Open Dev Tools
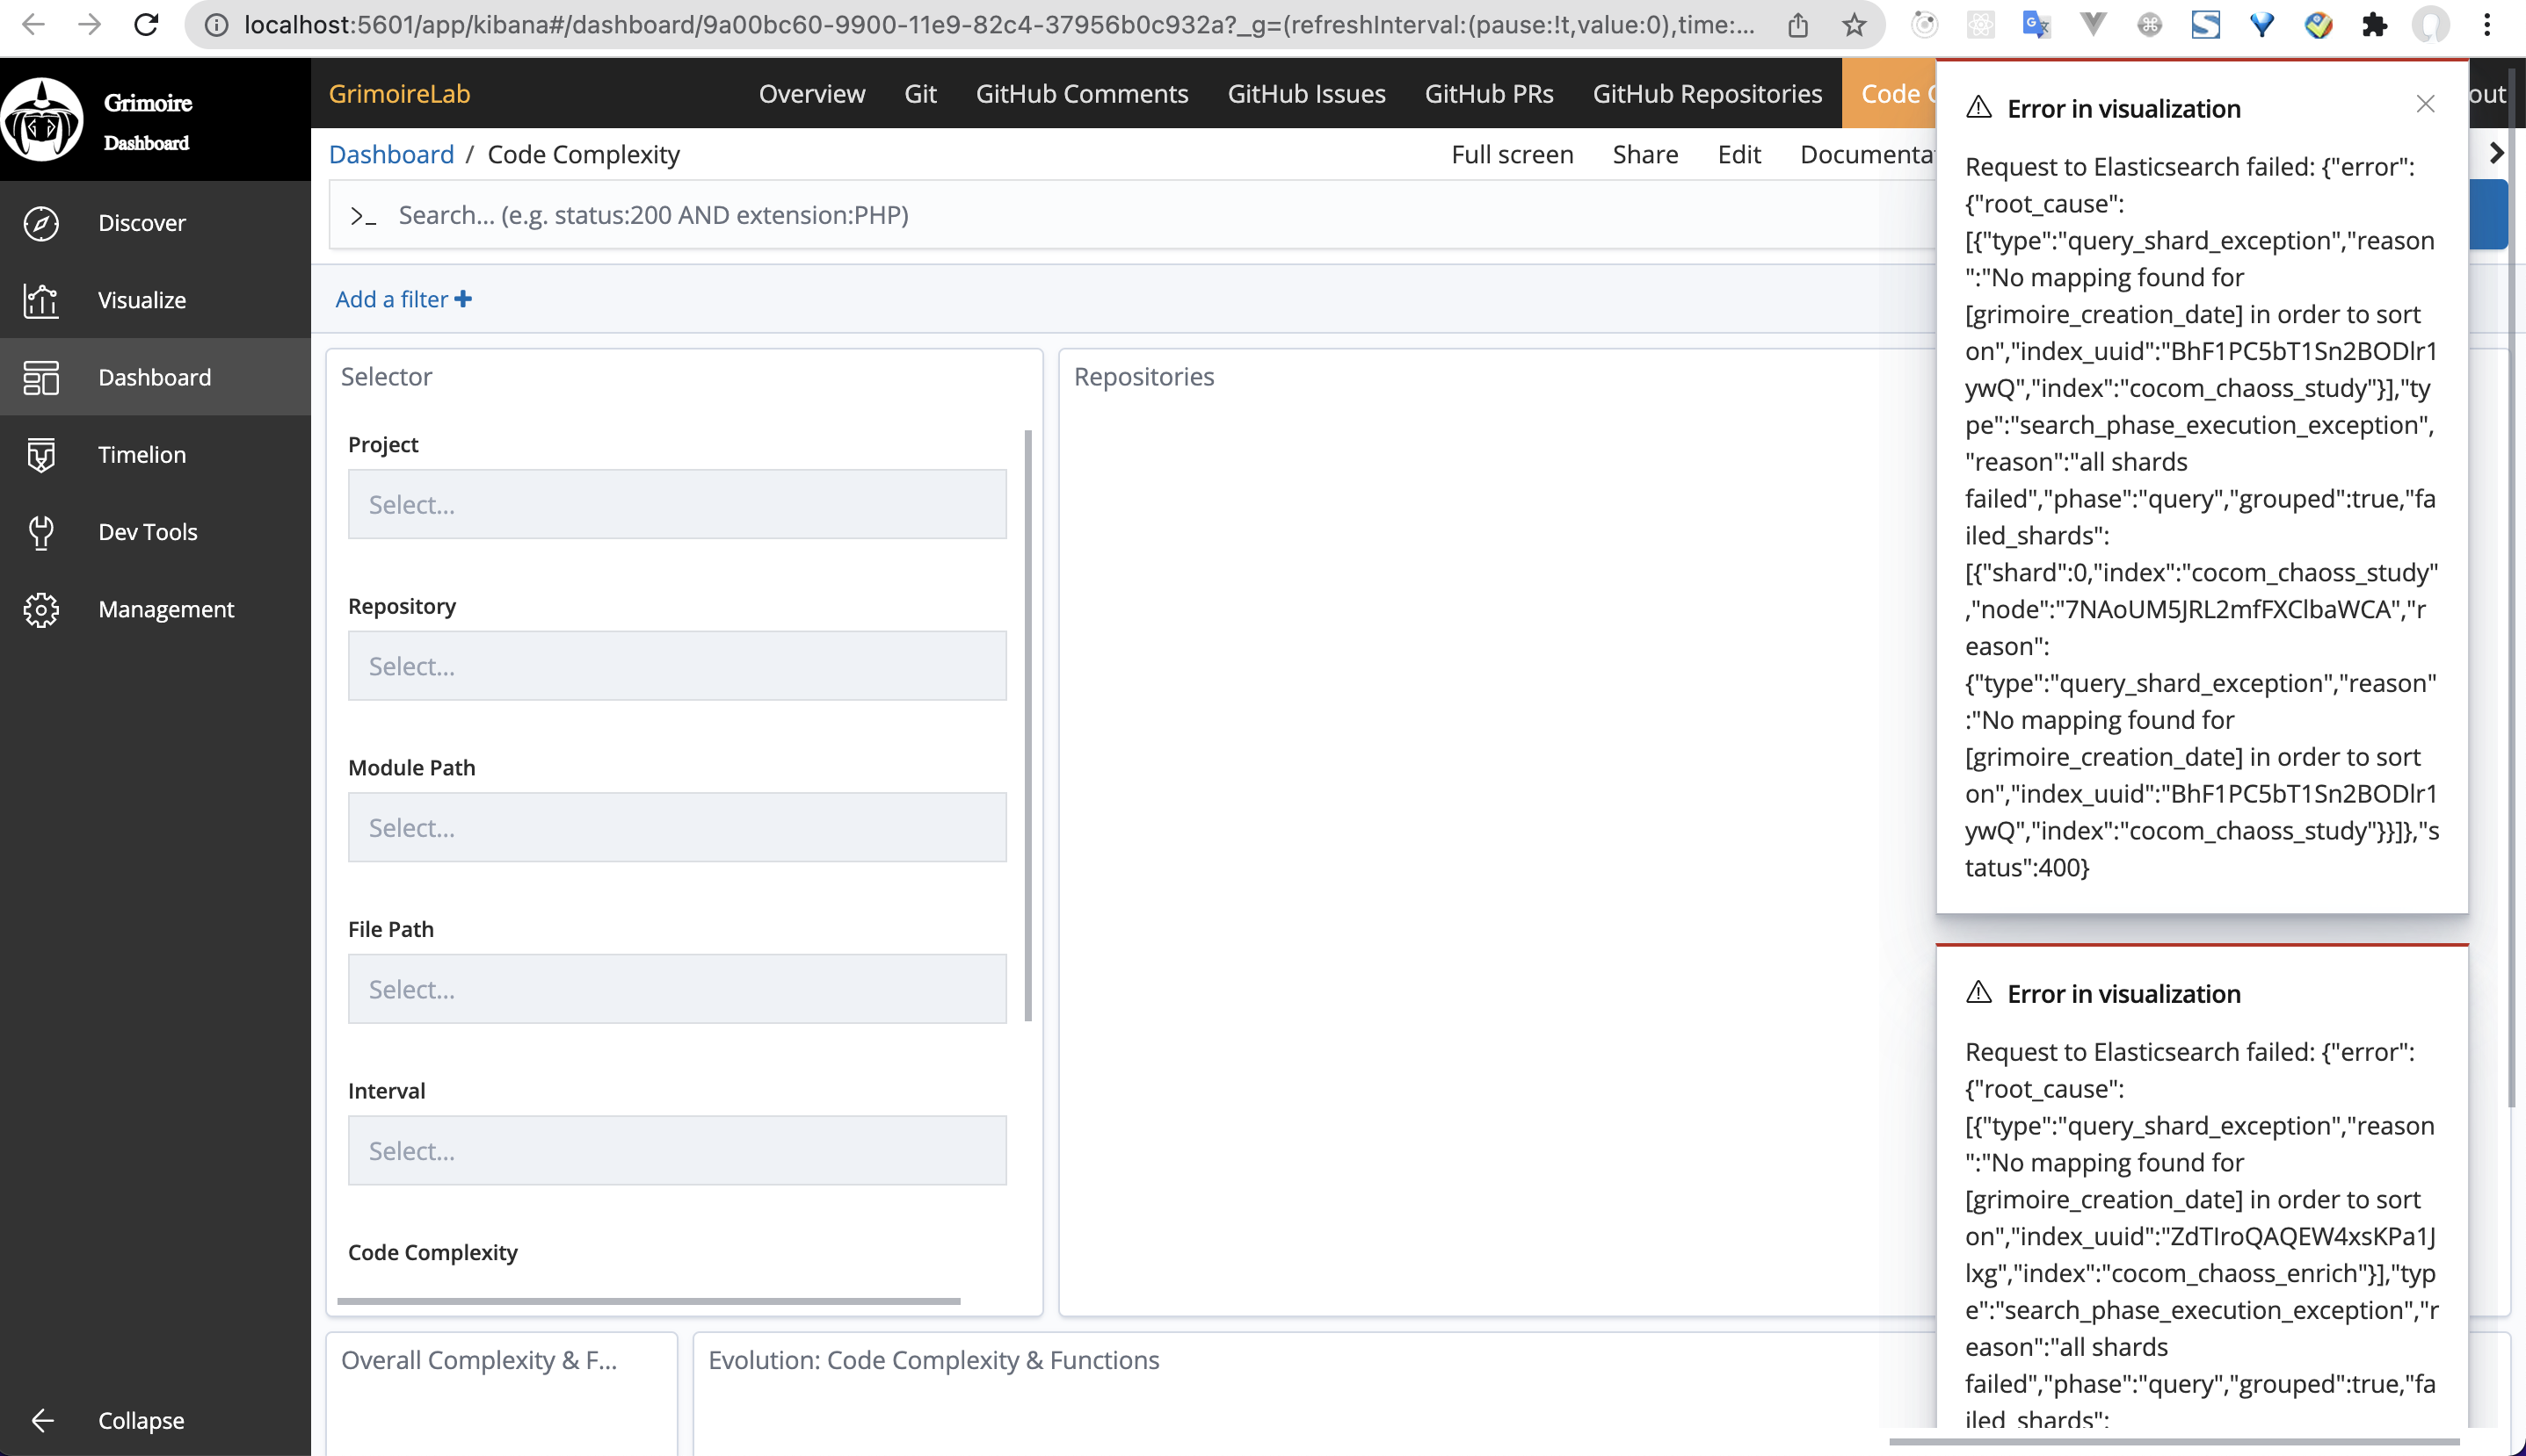The height and width of the screenshot is (1456, 2526). click(147, 531)
